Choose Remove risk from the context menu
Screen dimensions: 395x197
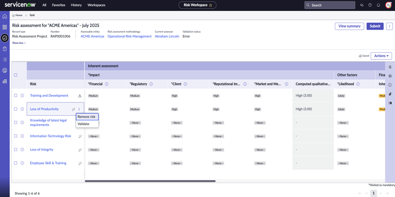[87, 117]
